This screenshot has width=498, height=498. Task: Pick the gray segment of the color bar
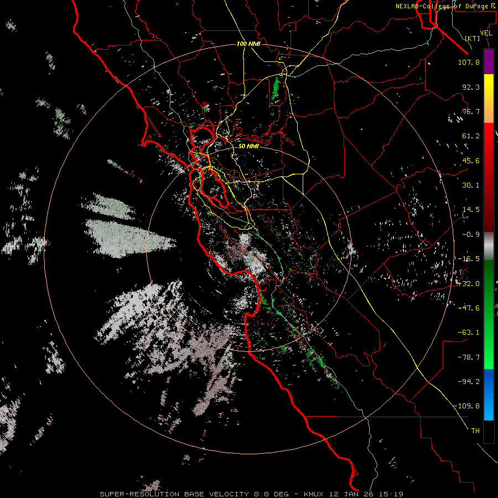[489, 246]
